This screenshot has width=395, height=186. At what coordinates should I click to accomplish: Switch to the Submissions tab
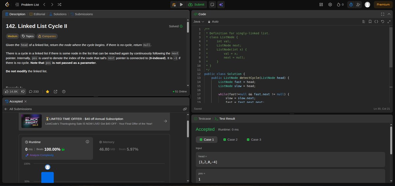pos(82,14)
